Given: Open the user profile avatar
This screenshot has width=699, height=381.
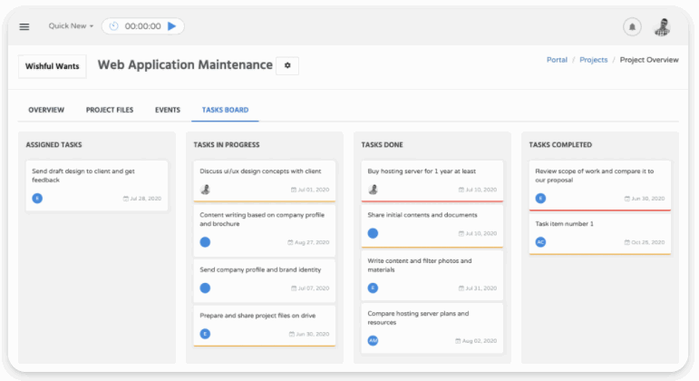Looking at the screenshot, I should [x=663, y=27].
